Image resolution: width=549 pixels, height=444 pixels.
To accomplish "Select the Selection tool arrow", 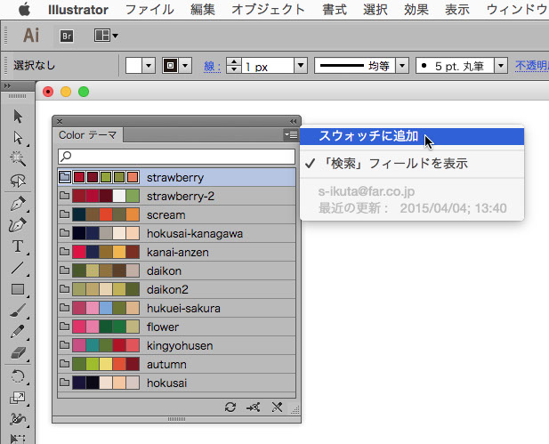I will coord(18,117).
